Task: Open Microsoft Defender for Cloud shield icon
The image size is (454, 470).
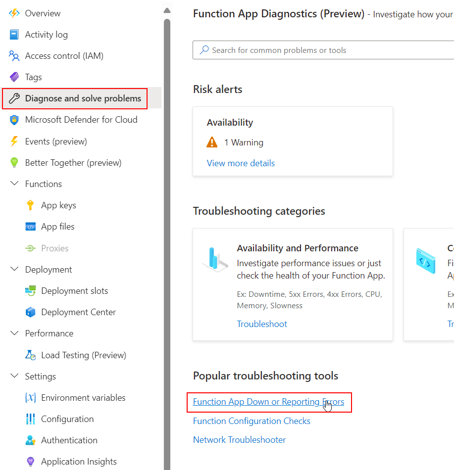Action: 14,120
